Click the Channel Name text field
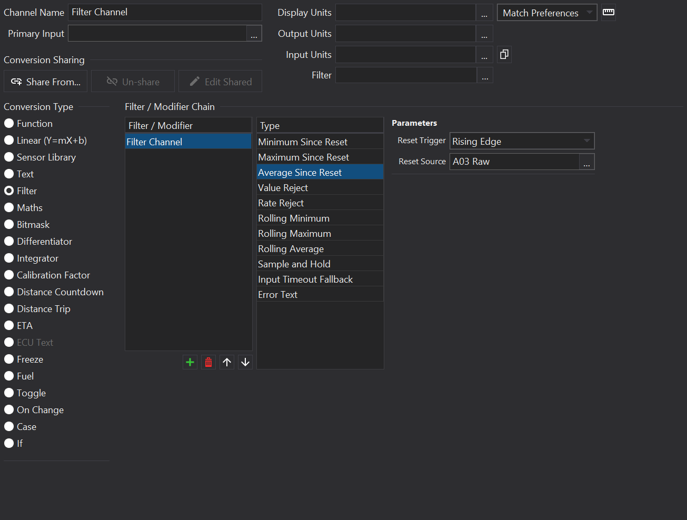 click(165, 12)
